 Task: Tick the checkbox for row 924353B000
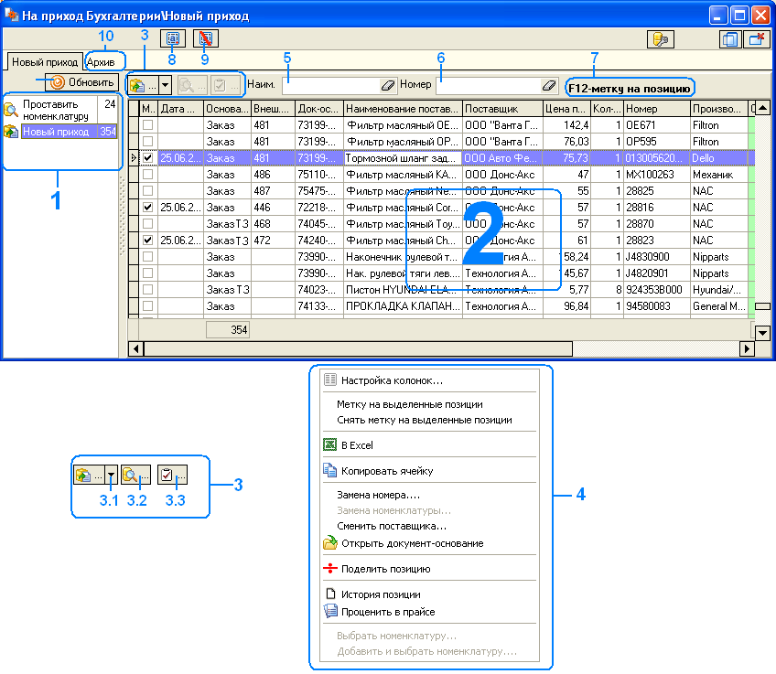click(147, 290)
